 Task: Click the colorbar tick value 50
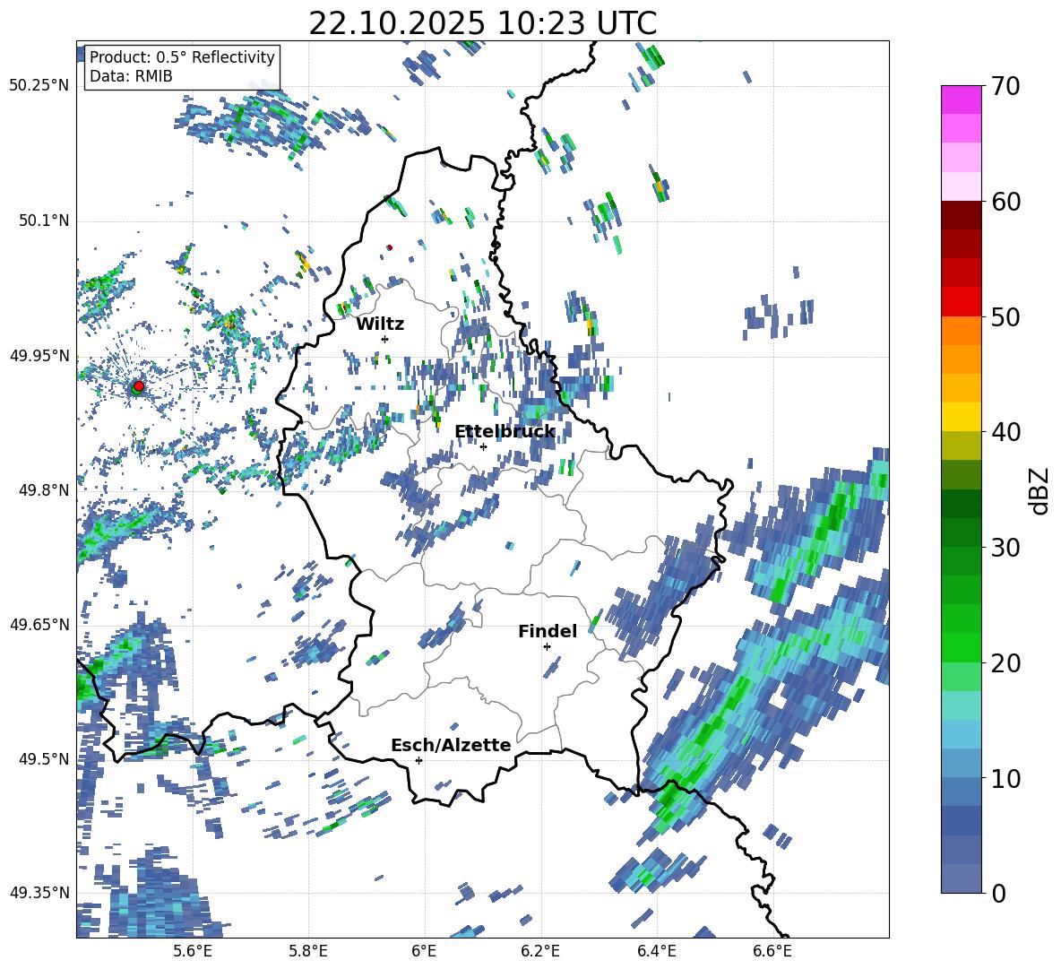[1005, 316]
